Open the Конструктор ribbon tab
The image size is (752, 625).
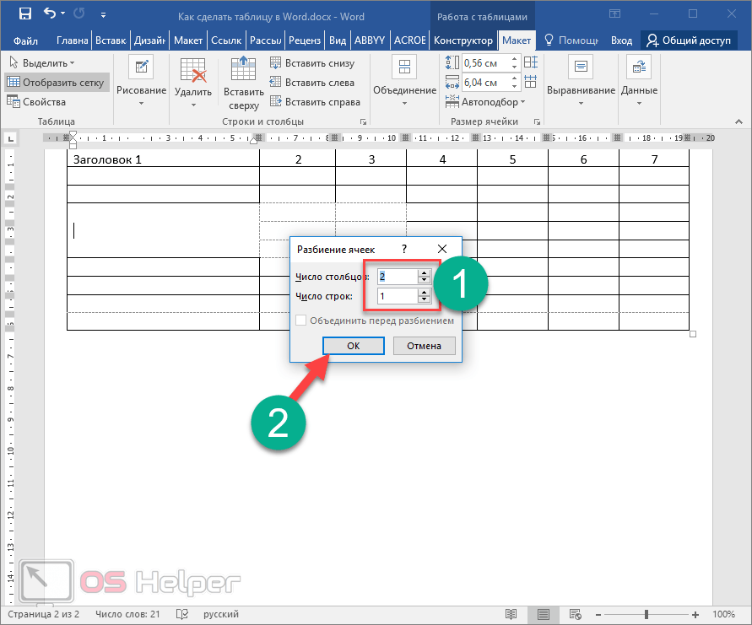pos(463,40)
